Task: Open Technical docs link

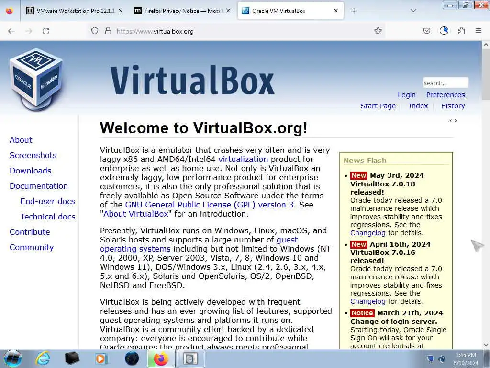Action: click(48, 217)
